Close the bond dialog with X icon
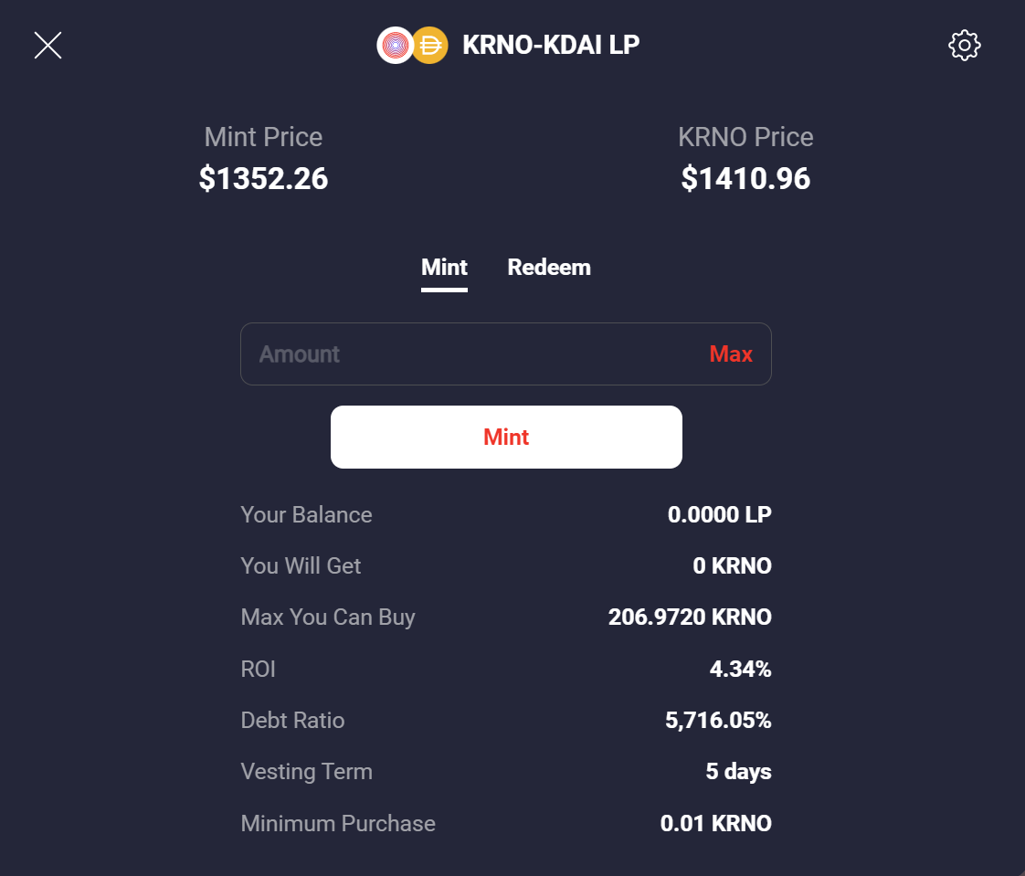Image resolution: width=1025 pixels, height=876 pixels. pos(48,45)
